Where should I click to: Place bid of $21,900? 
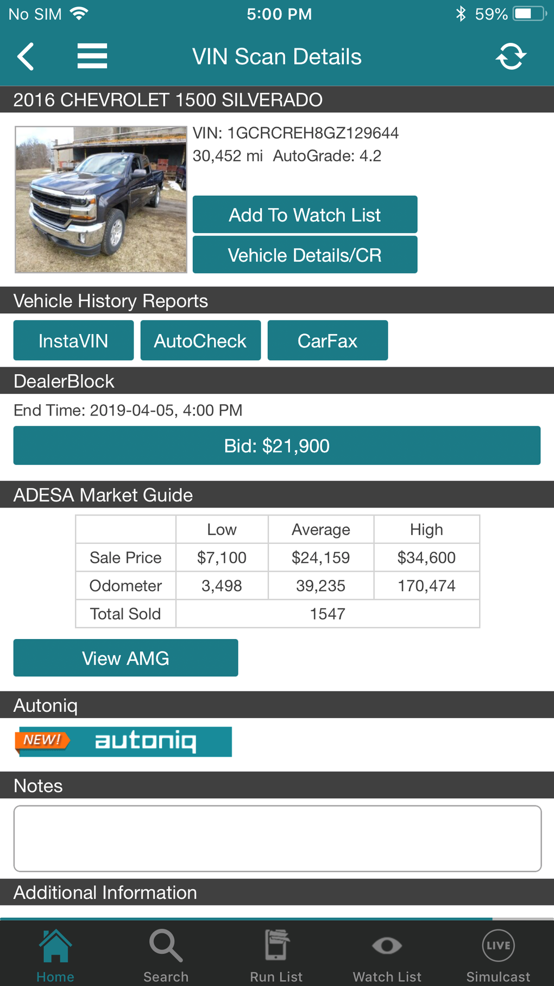[x=276, y=445]
